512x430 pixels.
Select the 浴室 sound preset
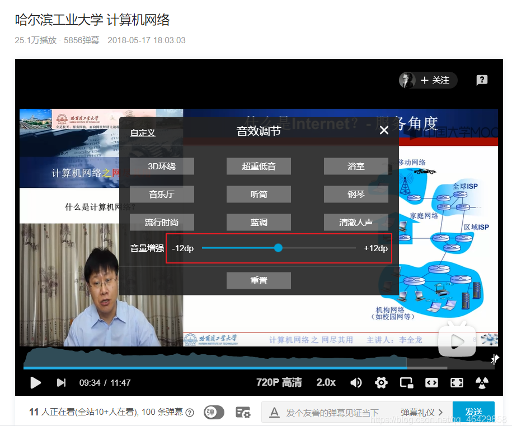[356, 167]
